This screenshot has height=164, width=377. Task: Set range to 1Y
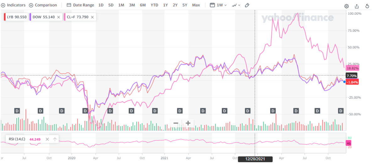click(x=165, y=5)
